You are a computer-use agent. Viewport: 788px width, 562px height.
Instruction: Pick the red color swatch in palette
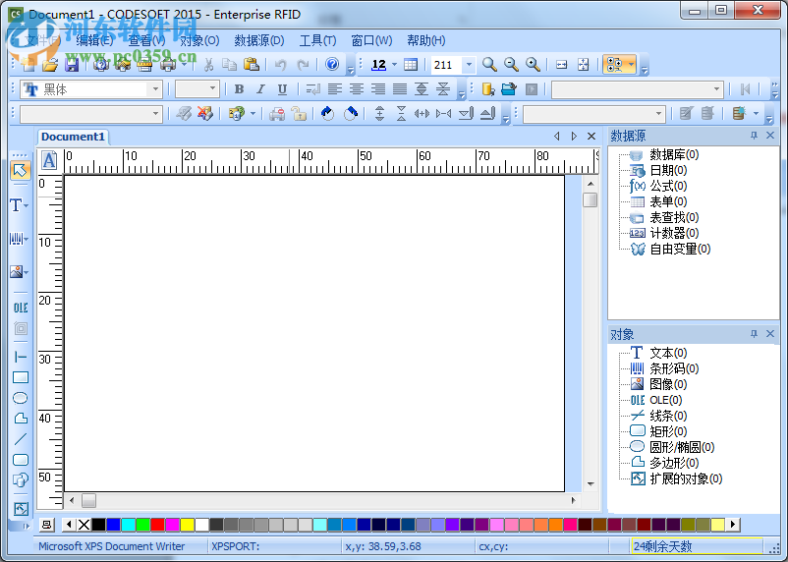(158, 525)
